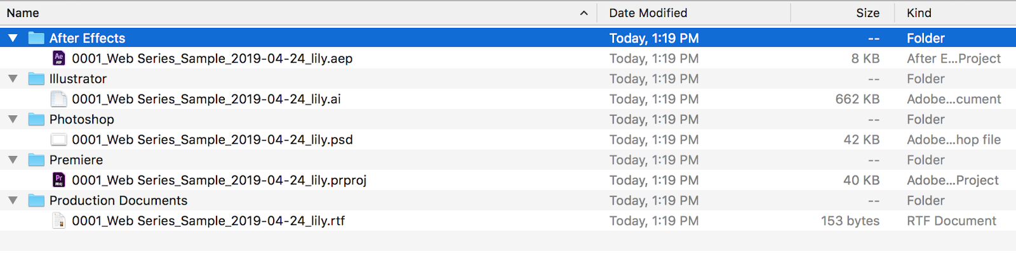Sort files by Kind column

click(x=919, y=13)
